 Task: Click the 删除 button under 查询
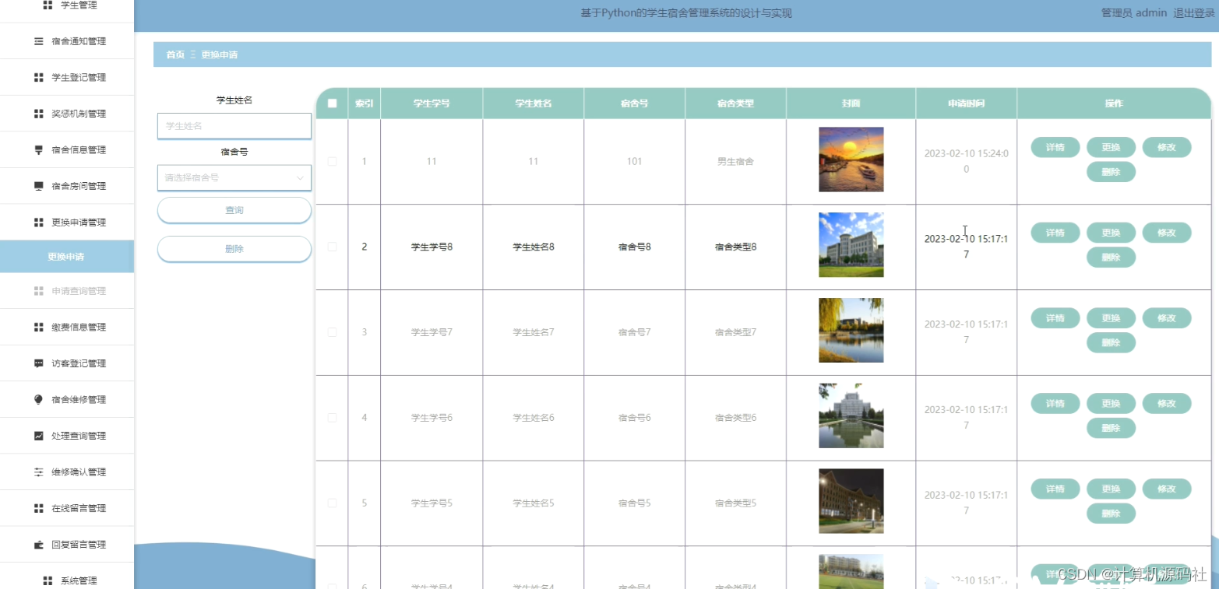234,249
